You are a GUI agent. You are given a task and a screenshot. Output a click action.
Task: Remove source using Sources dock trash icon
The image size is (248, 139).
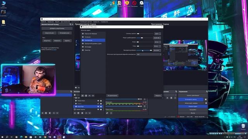(x=78, y=113)
